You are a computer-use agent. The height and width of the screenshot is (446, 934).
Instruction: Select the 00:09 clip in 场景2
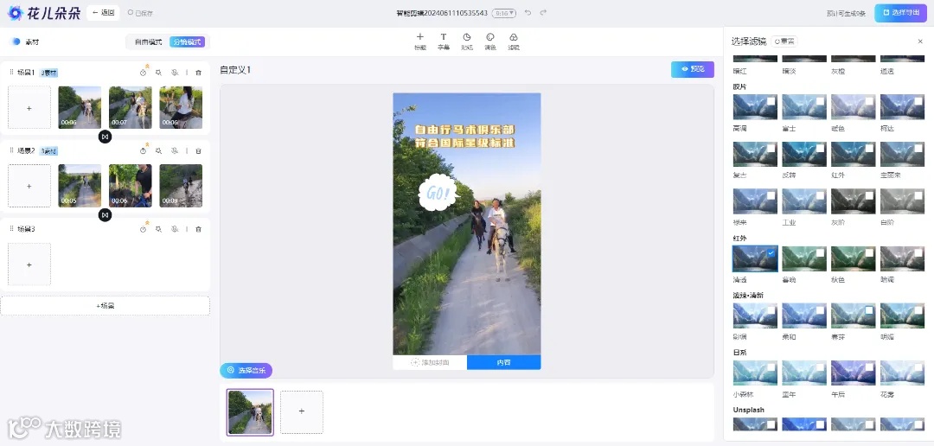click(181, 186)
